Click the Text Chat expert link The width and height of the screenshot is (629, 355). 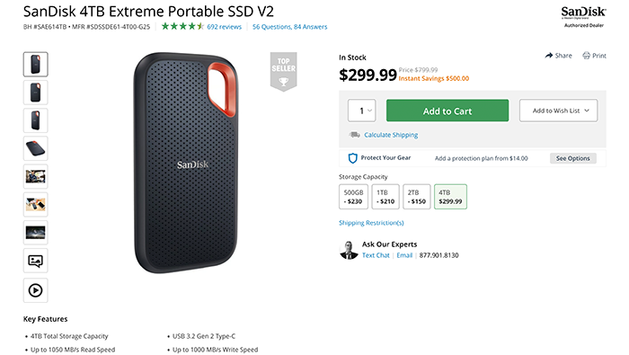(376, 255)
